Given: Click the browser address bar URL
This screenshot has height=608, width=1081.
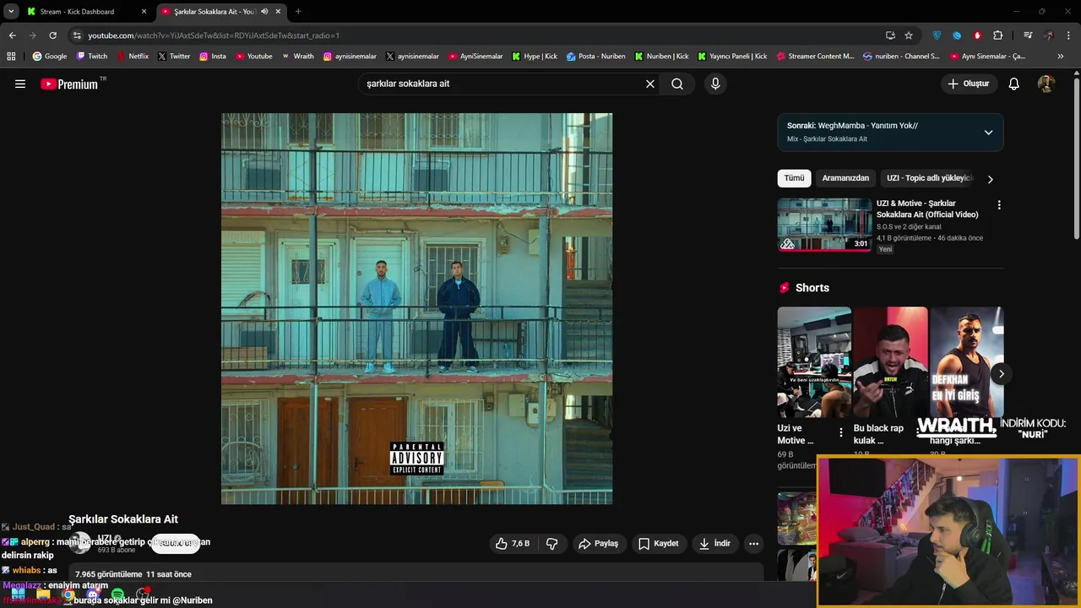Looking at the screenshot, I should click(x=214, y=35).
